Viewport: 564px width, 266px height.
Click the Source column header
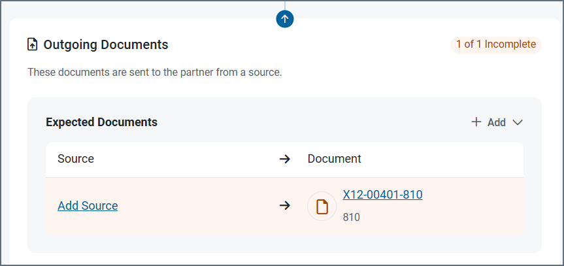pyautogui.click(x=76, y=159)
